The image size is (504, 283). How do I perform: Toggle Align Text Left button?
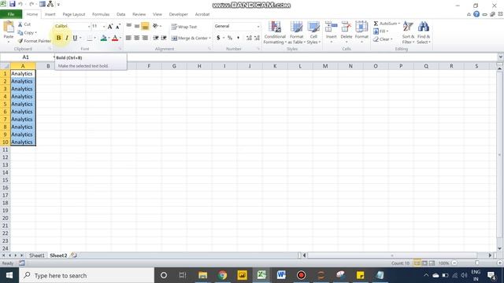128,38
